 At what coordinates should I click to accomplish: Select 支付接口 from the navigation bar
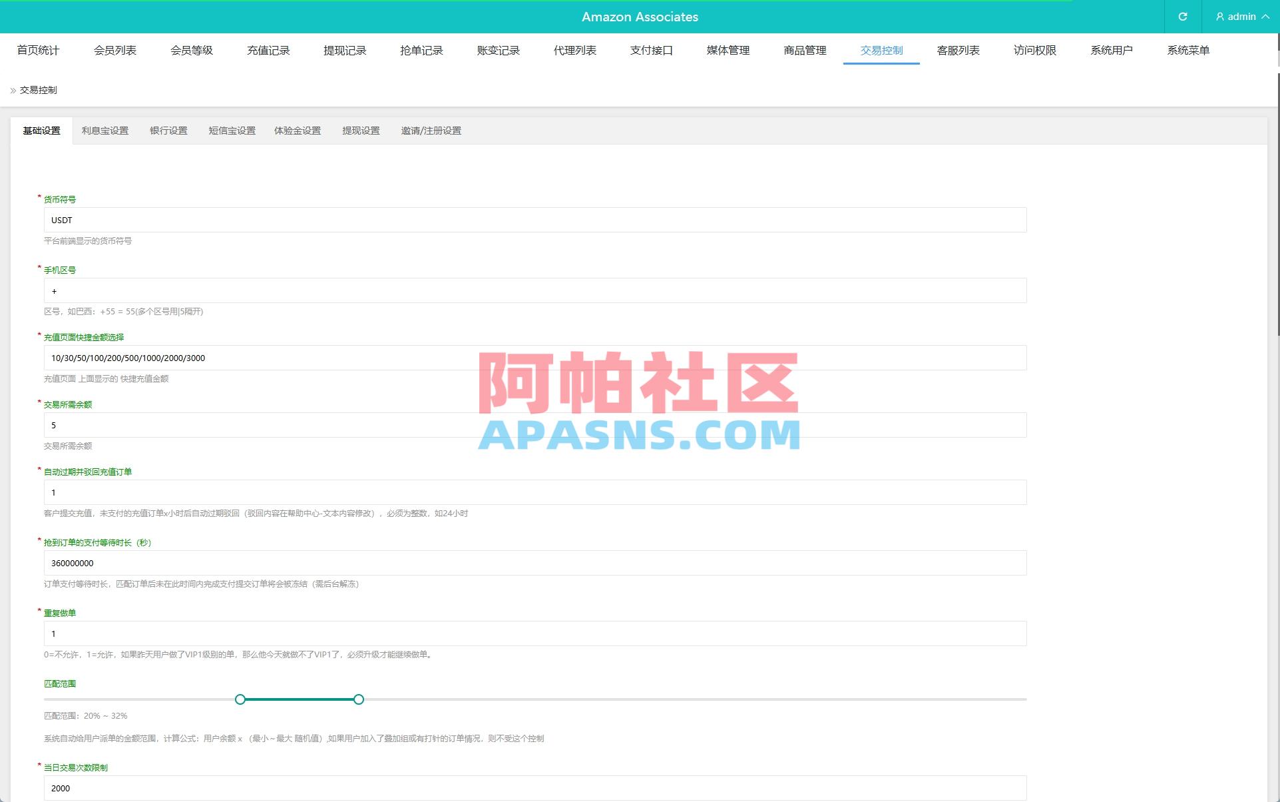pyautogui.click(x=651, y=50)
